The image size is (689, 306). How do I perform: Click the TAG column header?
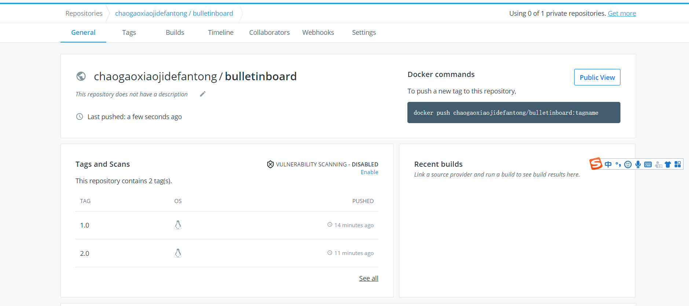coord(85,201)
